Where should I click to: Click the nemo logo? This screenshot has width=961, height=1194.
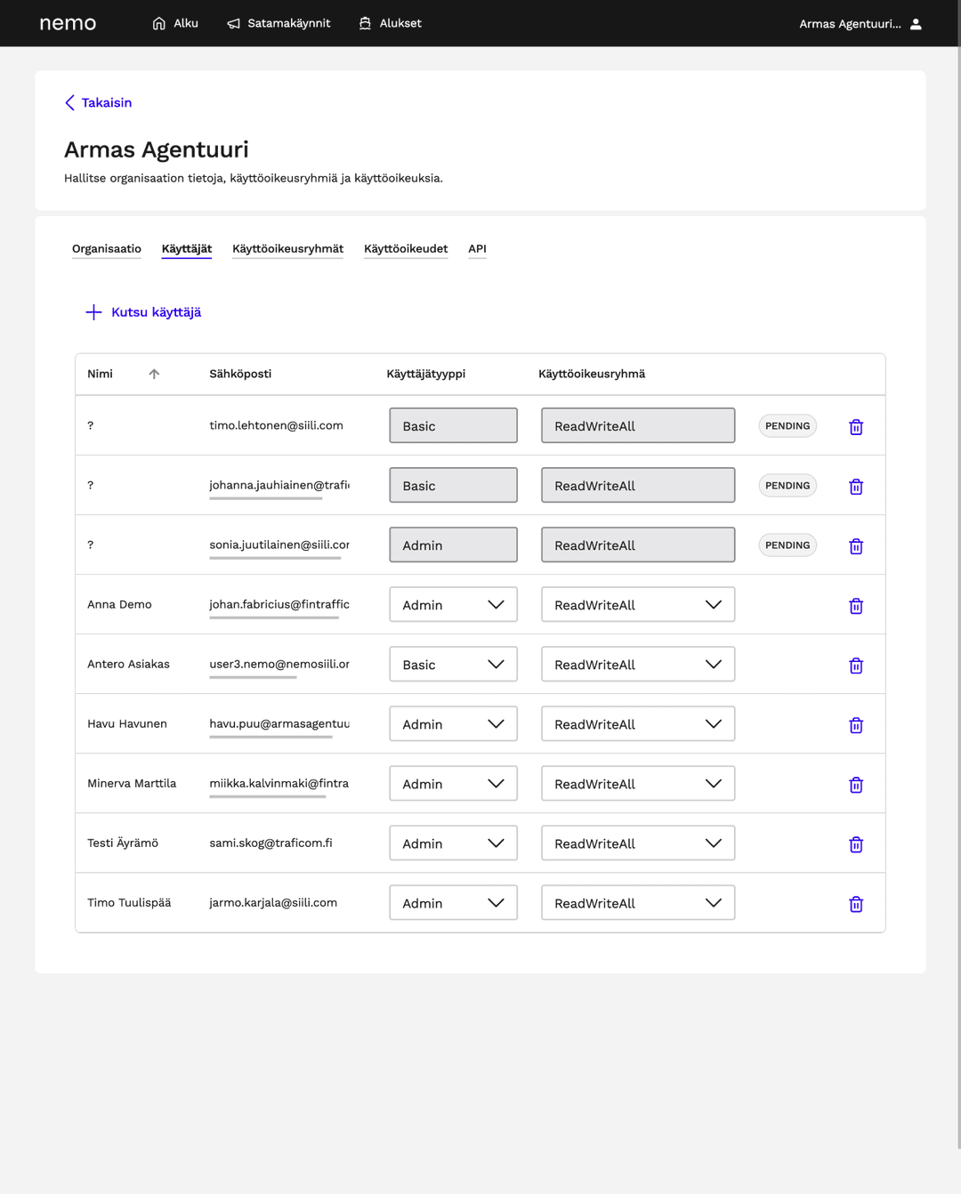pos(68,23)
